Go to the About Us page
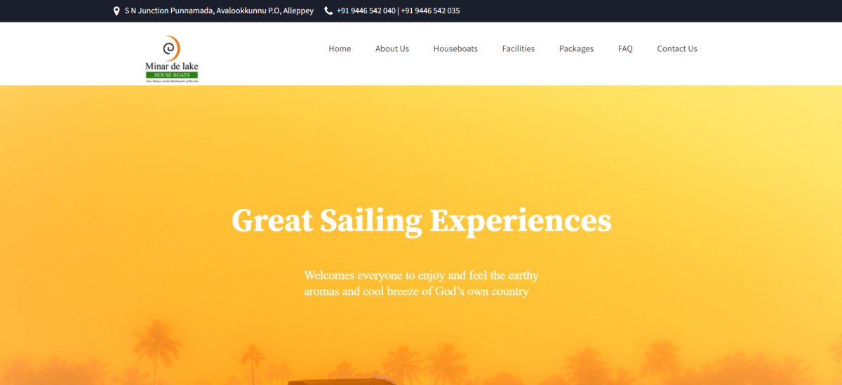Image resolution: width=842 pixels, height=385 pixels. (x=392, y=49)
